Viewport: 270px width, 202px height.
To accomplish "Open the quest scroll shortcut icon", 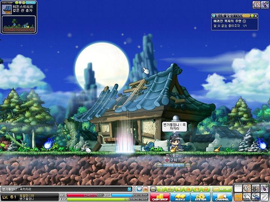I will tap(179, 189).
